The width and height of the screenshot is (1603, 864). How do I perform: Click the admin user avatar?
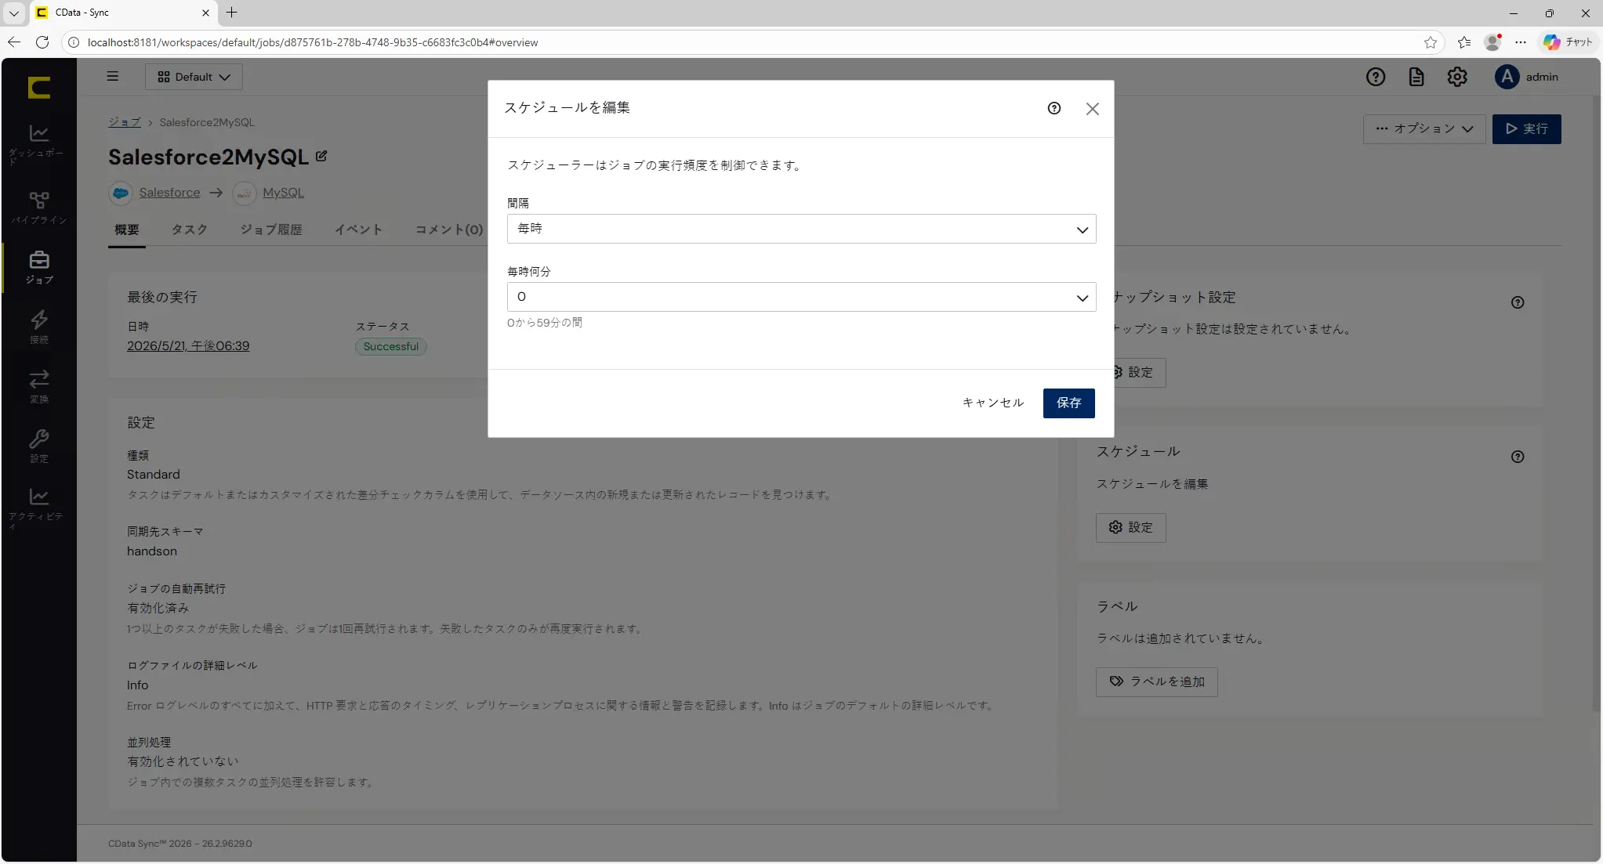coord(1507,77)
